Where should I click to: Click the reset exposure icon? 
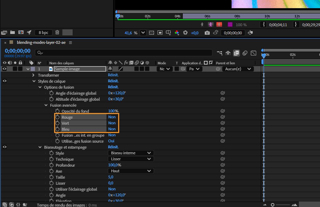coord(185,33)
